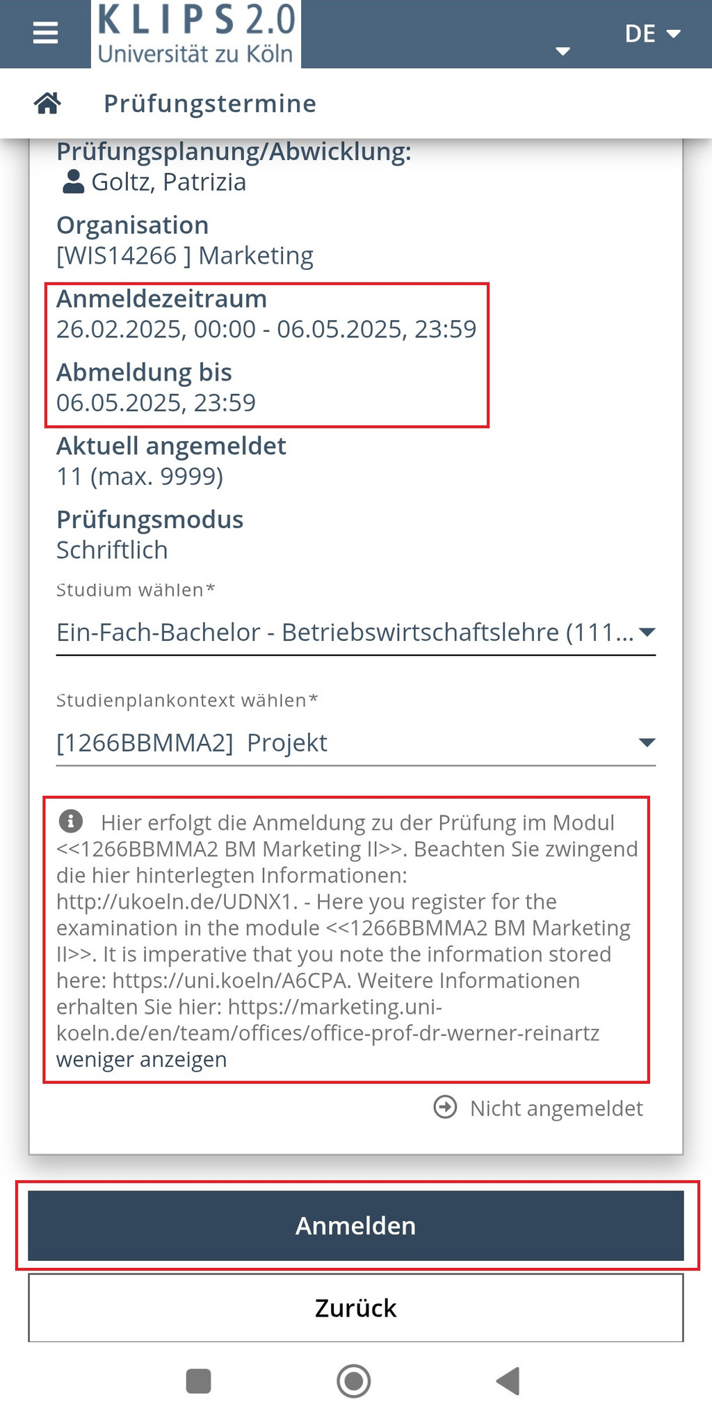Select the Ein-Fach-Bachelor Betriebswirtschaftslehre field

[x=356, y=632]
